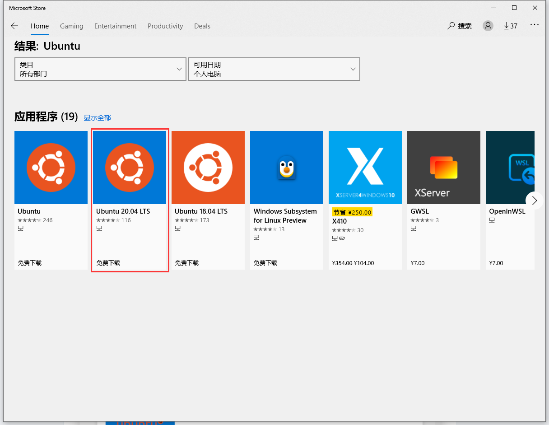This screenshot has width=549, height=425.
Task: Open the Ubuntu 18.04 LTS orange icon
Action: (x=208, y=168)
